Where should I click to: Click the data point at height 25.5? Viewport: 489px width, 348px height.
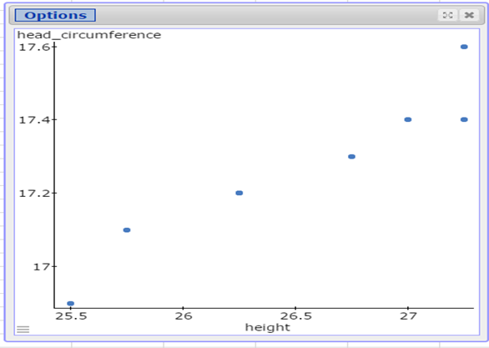(x=70, y=304)
